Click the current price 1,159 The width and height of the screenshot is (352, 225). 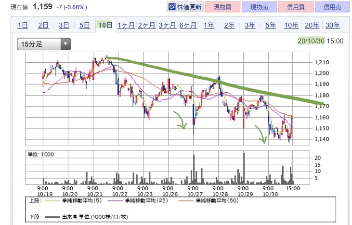pos(42,7)
